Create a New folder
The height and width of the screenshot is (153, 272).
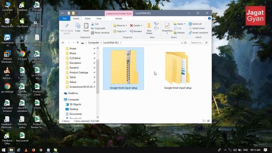[149, 28]
